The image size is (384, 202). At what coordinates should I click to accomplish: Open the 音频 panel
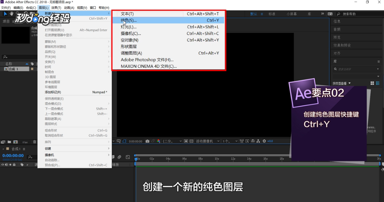(337, 29)
